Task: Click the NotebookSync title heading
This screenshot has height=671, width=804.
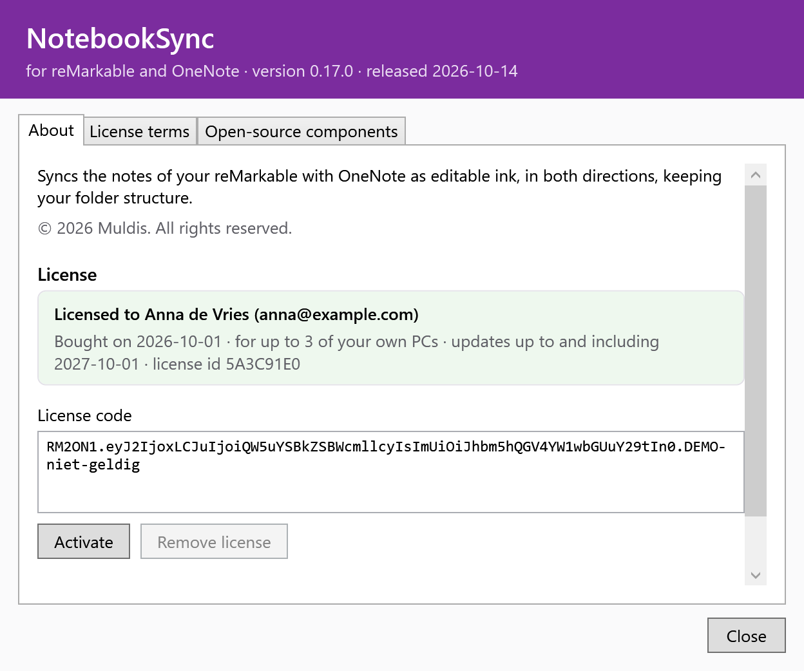Action: click(120, 39)
